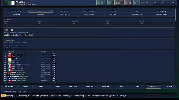Screen dimensions: 179x100
Task: Open the Continent filter dropdown
Action: coord(21,24)
